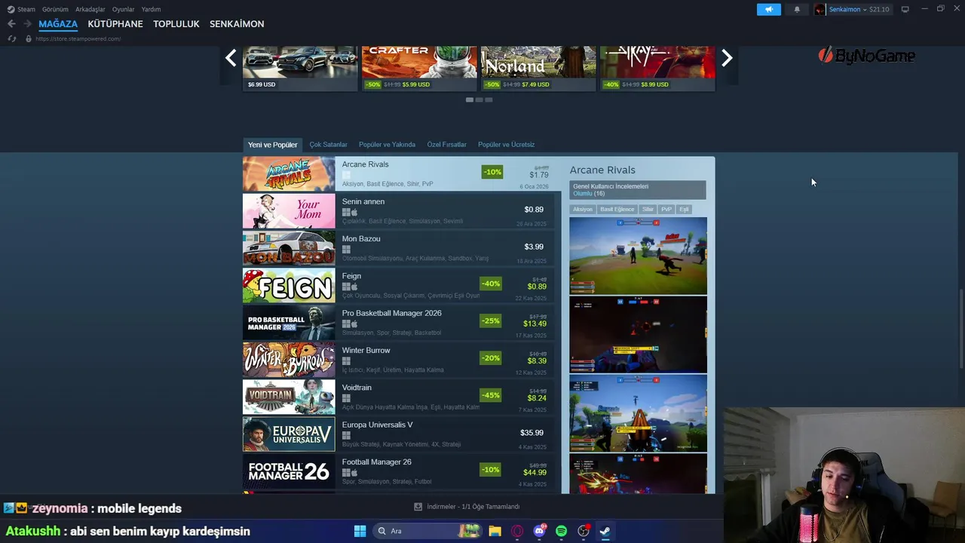Open the Yardım menu
The image size is (965, 543).
151,9
